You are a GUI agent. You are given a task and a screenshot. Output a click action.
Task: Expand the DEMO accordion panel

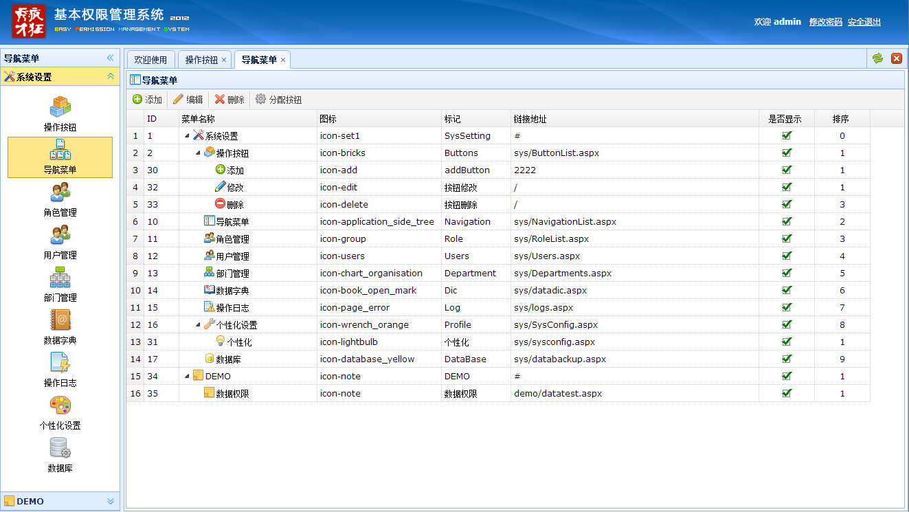110,501
